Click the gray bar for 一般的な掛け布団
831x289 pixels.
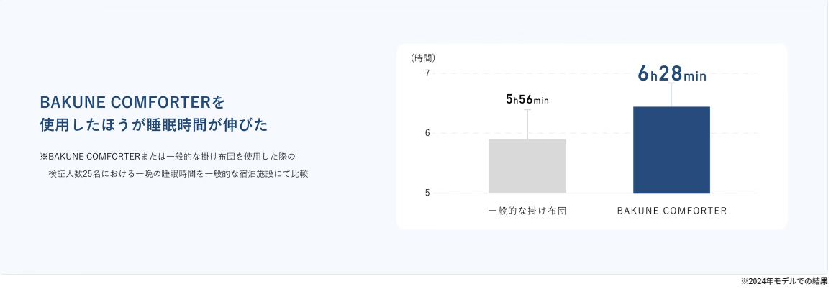pyautogui.click(x=527, y=166)
